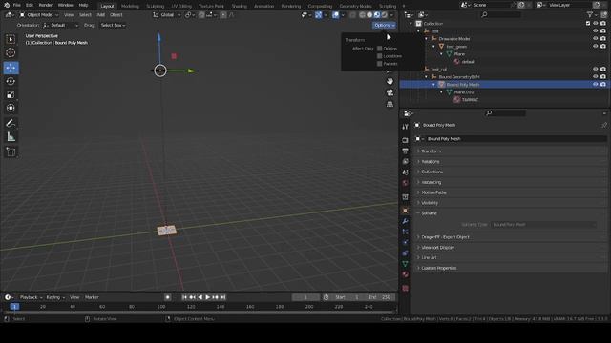The width and height of the screenshot is (611, 343).
Task: Open Texture properties tab
Action: pyautogui.click(x=405, y=288)
